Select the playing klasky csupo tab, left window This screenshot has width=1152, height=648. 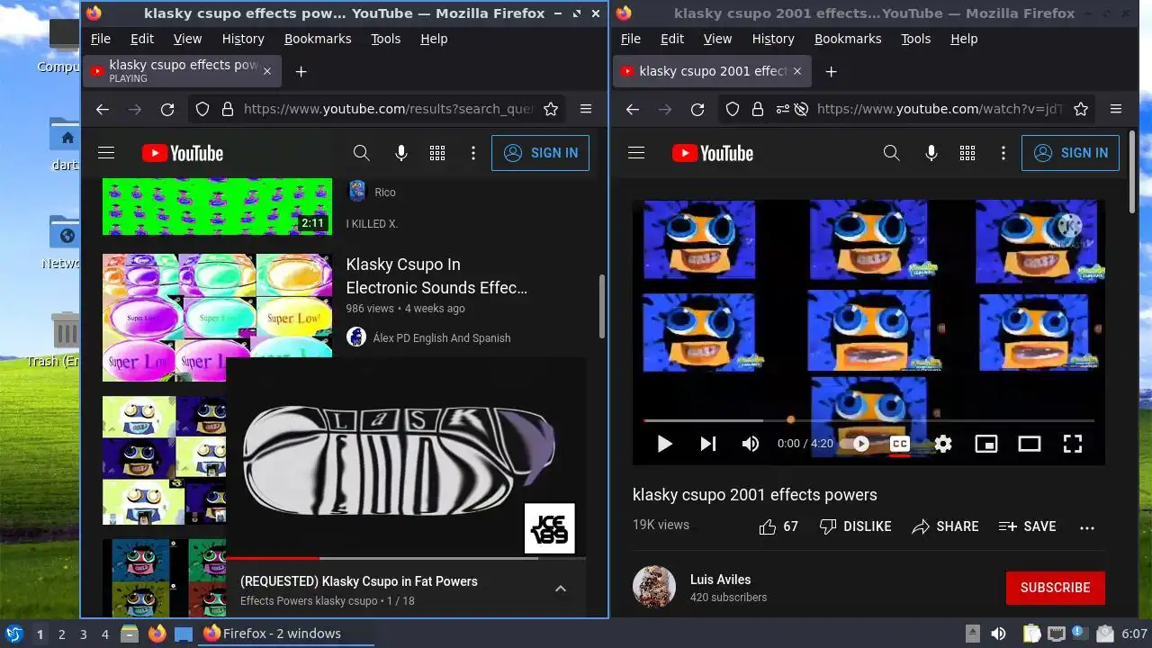point(182,71)
